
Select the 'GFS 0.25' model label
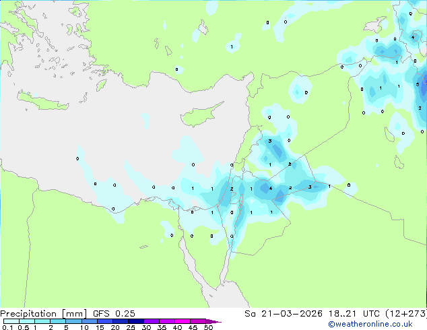(114, 314)
